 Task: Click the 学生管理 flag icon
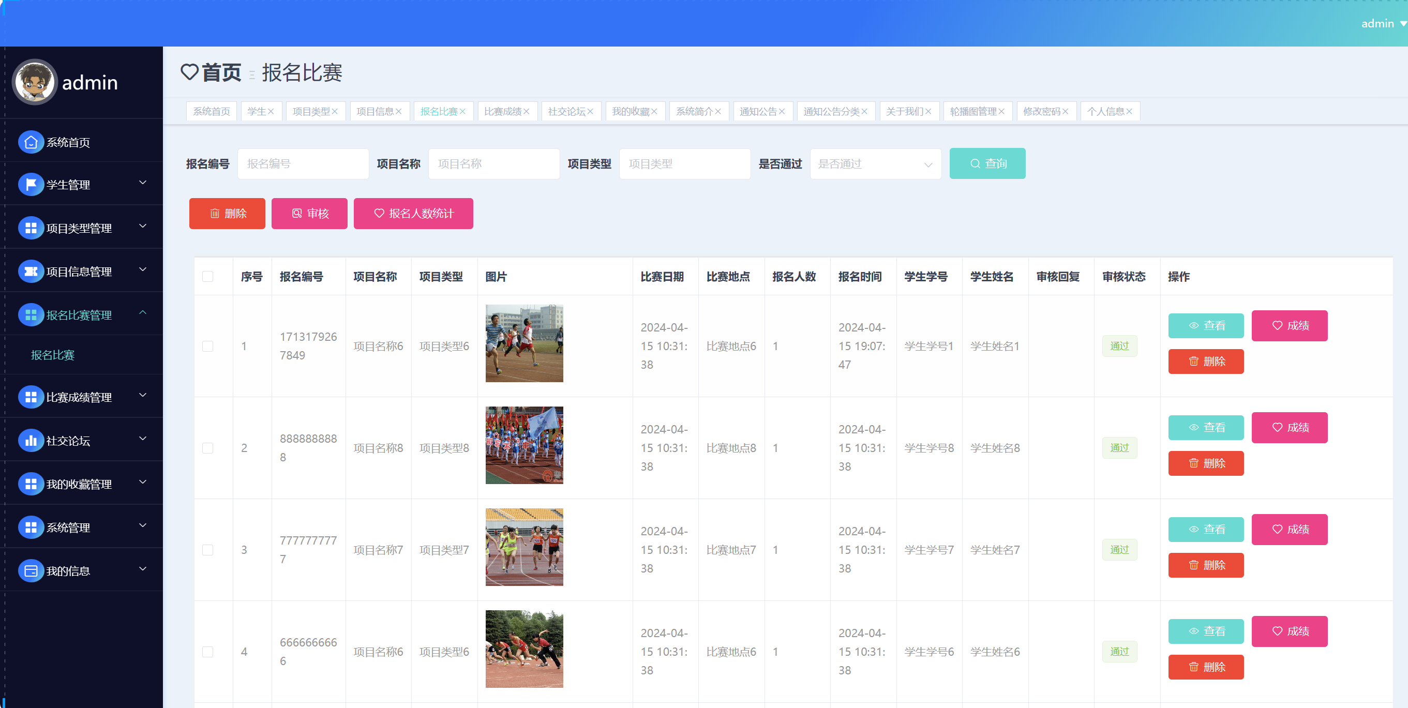pyautogui.click(x=31, y=185)
